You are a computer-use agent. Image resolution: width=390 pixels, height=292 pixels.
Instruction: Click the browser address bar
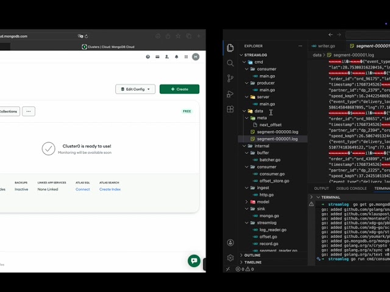(44, 36)
